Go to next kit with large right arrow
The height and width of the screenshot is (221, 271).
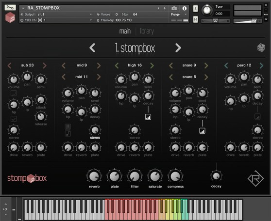coord(178,48)
